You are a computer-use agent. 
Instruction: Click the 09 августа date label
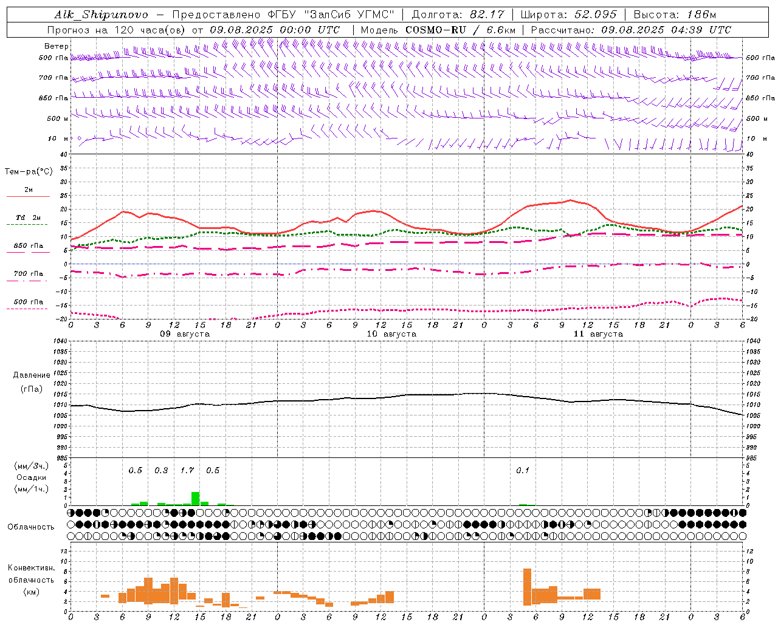(x=185, y=334)
